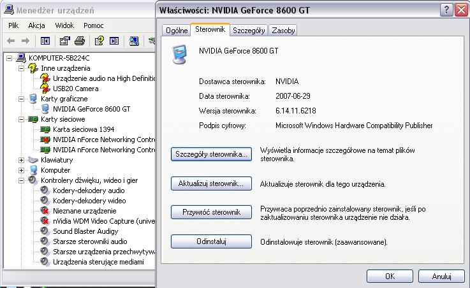Collapse Kontrolery dźwięku, wideo i gier

(21, 180)
